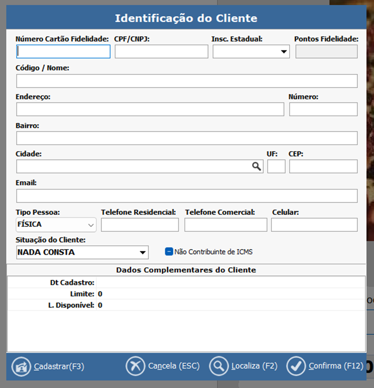
Task: Click the magnifier icon in Cidade field
Action: [x=257, y=166]
